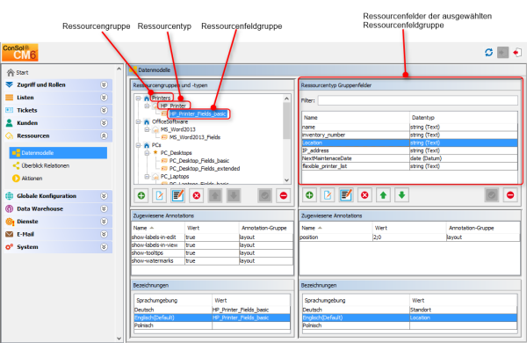Viewport: 527px width, 343px height.
Task: Click greyed checkmark icon under the resource tree
Action: pos(265,195)
